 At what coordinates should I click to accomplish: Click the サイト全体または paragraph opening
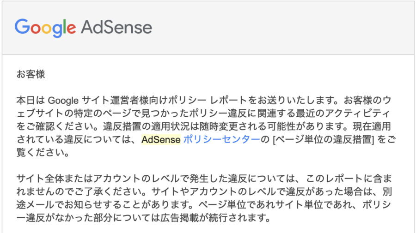click(55, 179)
